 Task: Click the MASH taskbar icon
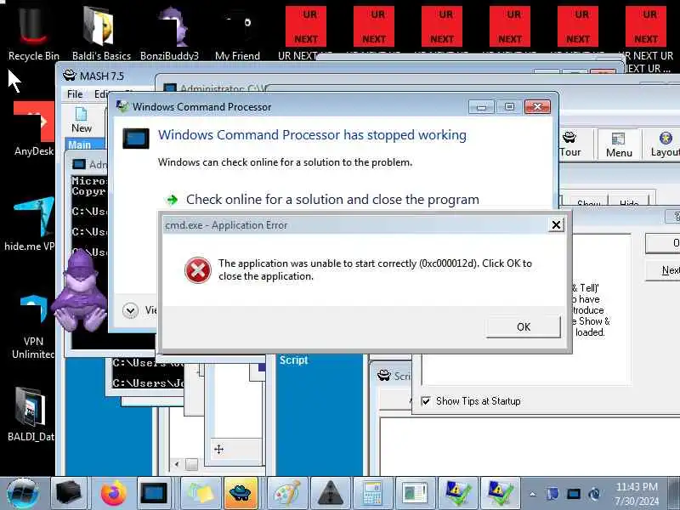point(241,494)
